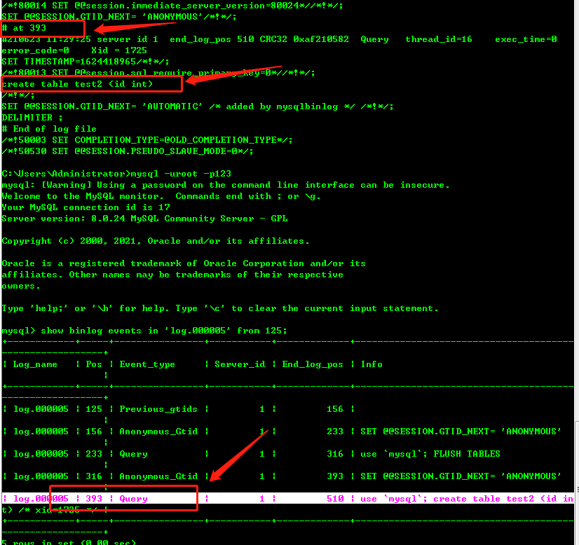The height and width of the screenshot is (545, 579).
Task: Click 'log.000005' in the highlighted row
Action: point(41,499)
